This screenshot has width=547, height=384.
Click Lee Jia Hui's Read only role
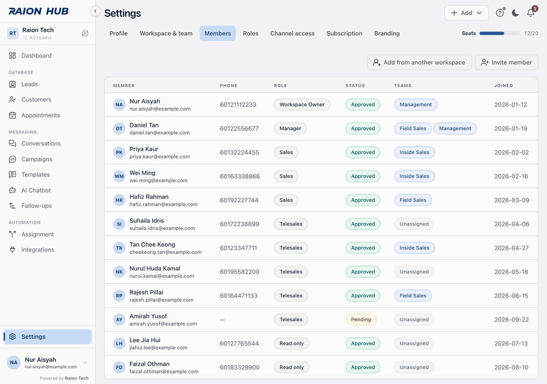point(291,343)
